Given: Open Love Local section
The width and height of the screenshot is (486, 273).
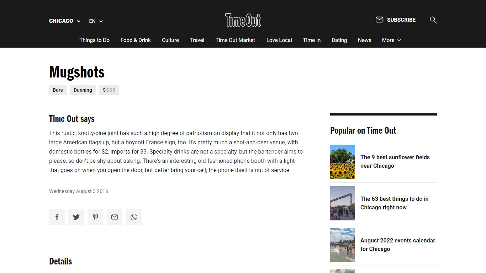Looking at the screenshot, I should (279, 40).
